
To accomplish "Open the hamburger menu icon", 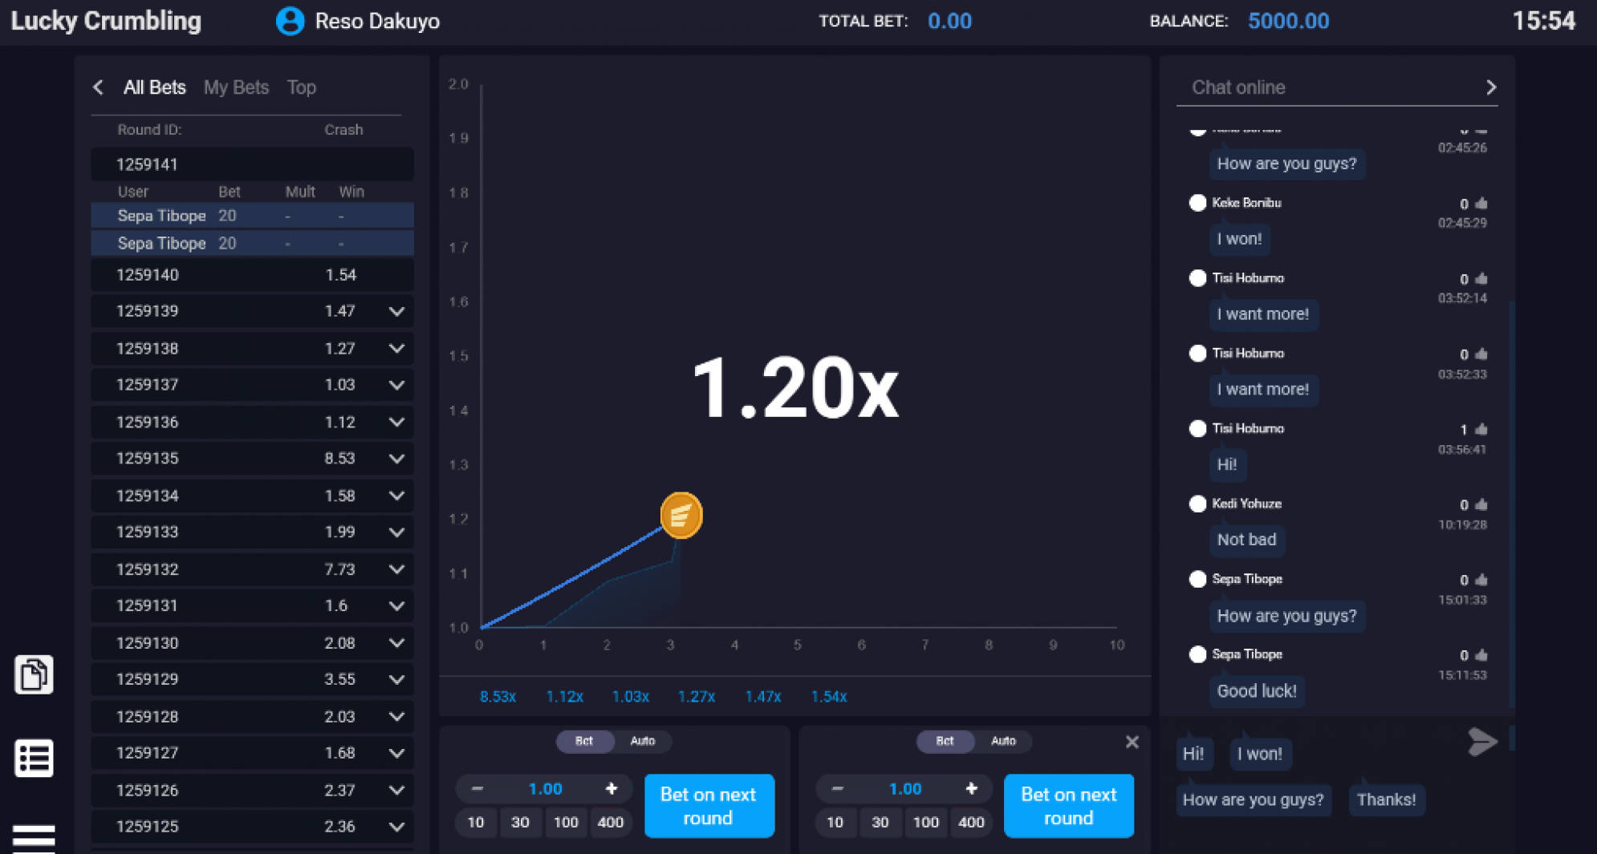I will (34, 837).
